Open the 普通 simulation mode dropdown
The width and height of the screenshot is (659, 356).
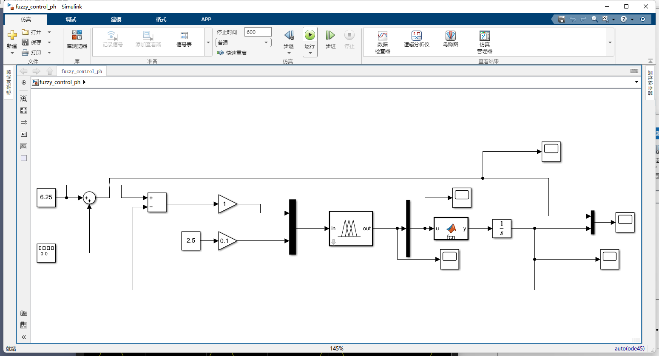point(244,42)
